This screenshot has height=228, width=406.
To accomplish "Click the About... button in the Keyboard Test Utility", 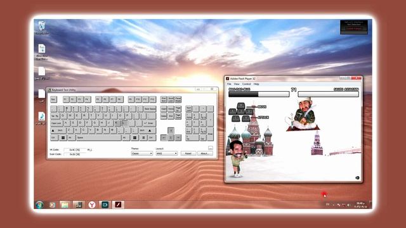I will click(205, 153).
